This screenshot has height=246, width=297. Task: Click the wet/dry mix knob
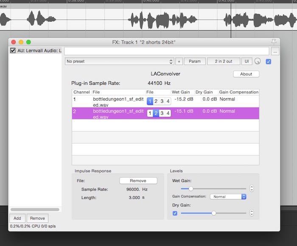point(258,61)
